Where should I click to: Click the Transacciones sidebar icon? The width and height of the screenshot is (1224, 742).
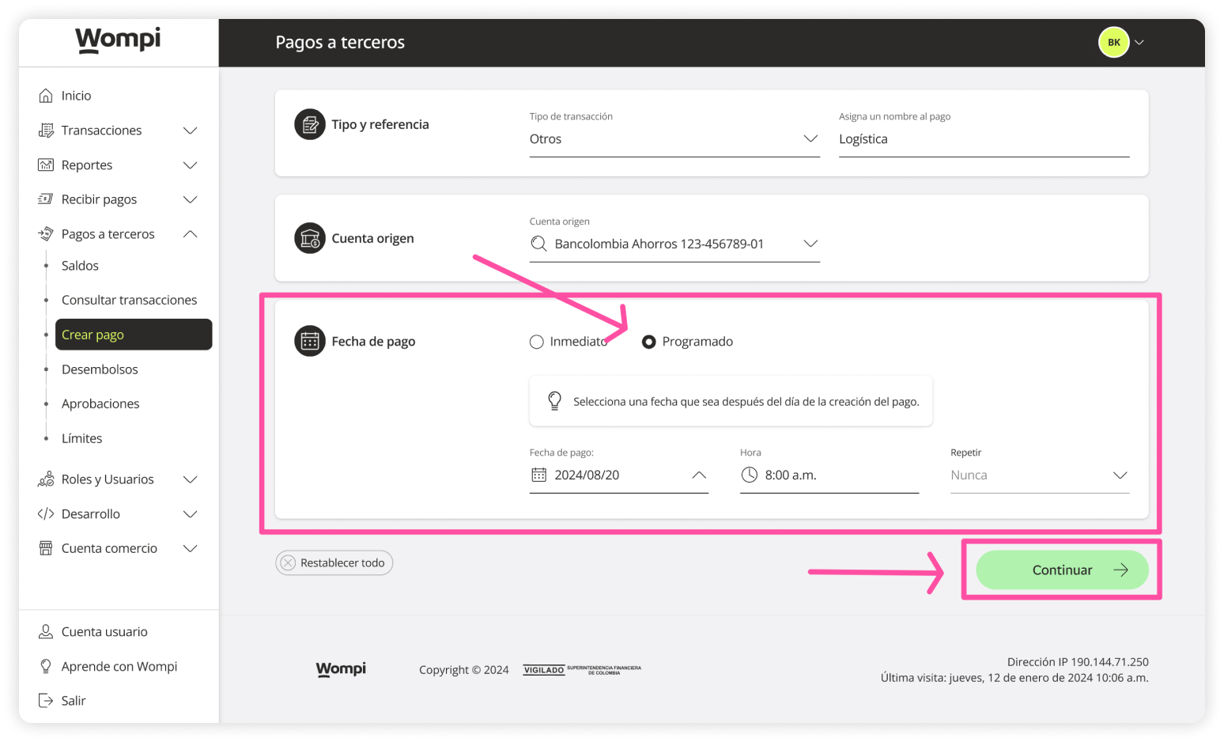[x=46, y=130]
